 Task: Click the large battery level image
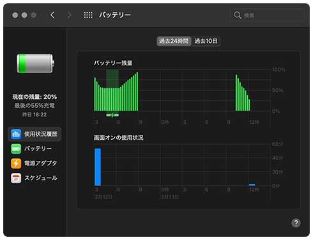tap(35, 63)
